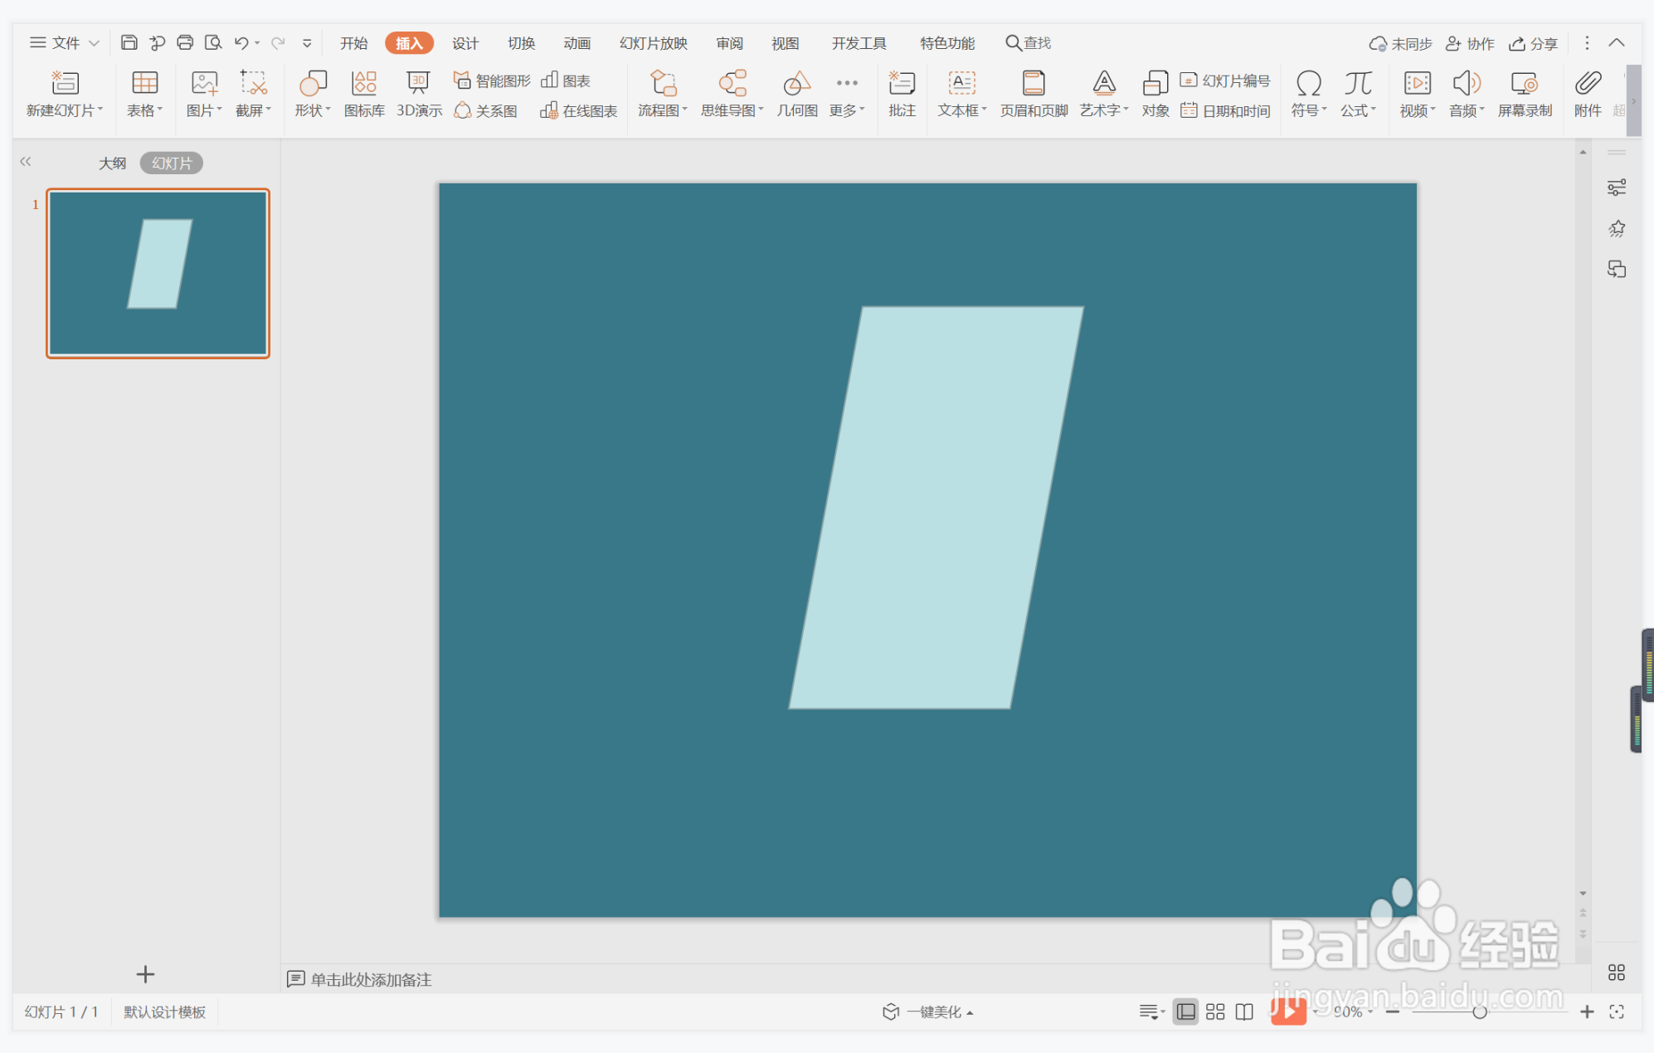
Task: Open the 设计 design tab
Action: coord(465,43)
